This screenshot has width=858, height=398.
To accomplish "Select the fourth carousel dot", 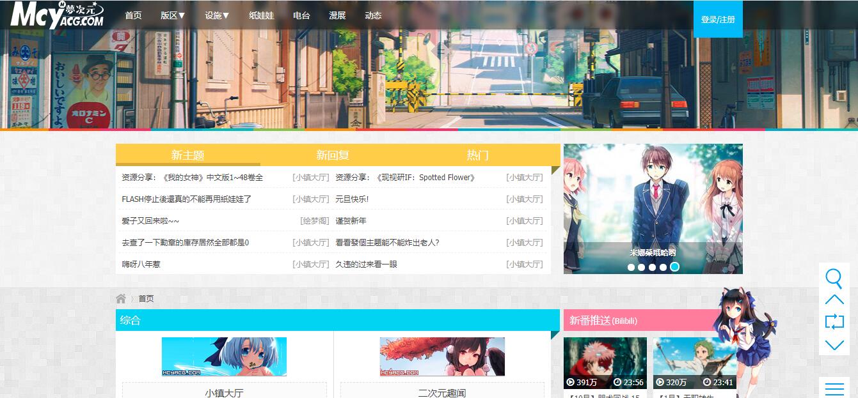I will 663,267.
